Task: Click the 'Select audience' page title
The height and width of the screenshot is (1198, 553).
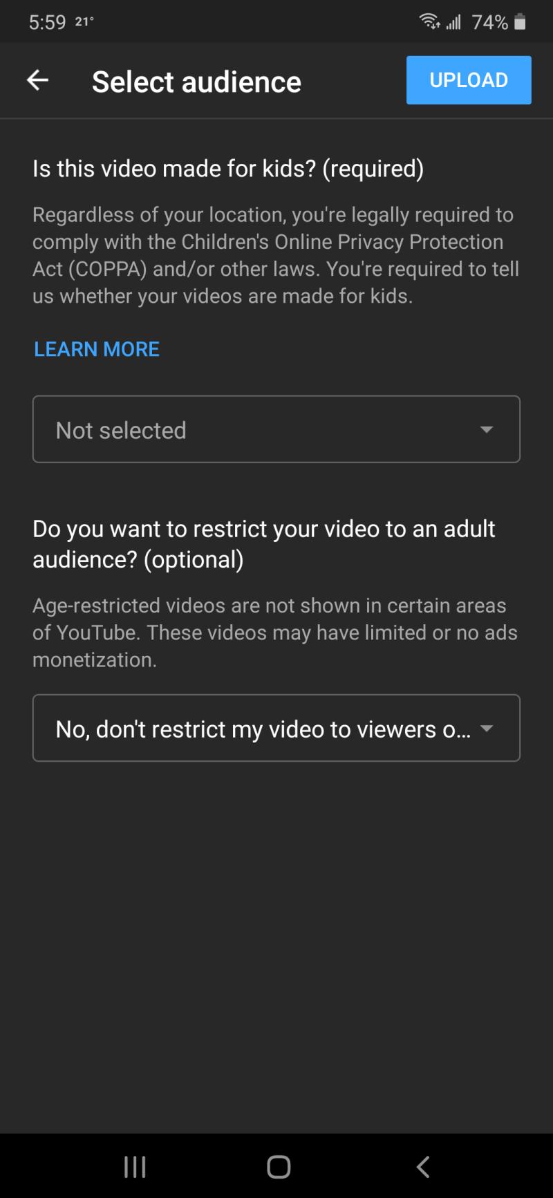Action: [196, 82]
